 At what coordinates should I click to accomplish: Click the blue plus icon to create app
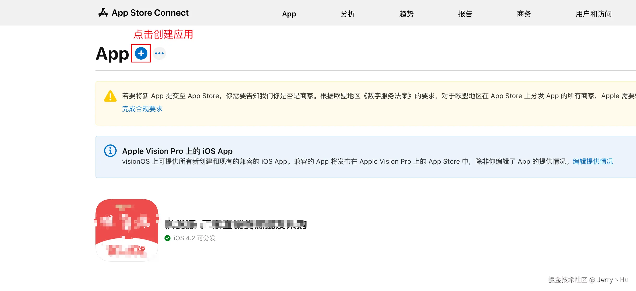[141, 53]
